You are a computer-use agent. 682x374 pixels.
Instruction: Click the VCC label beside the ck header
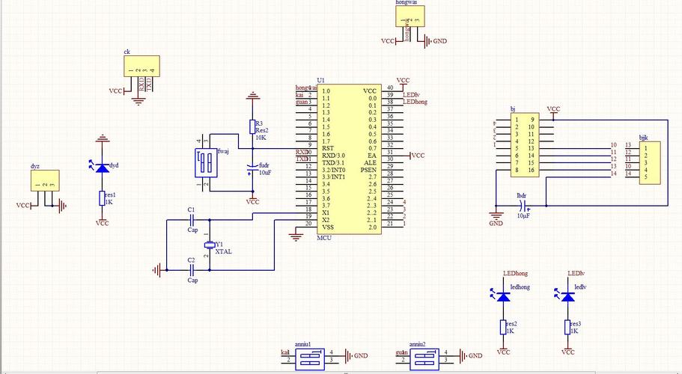[x=116, y=91]
